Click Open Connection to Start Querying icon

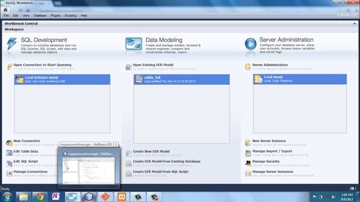[x=10, y=67]
